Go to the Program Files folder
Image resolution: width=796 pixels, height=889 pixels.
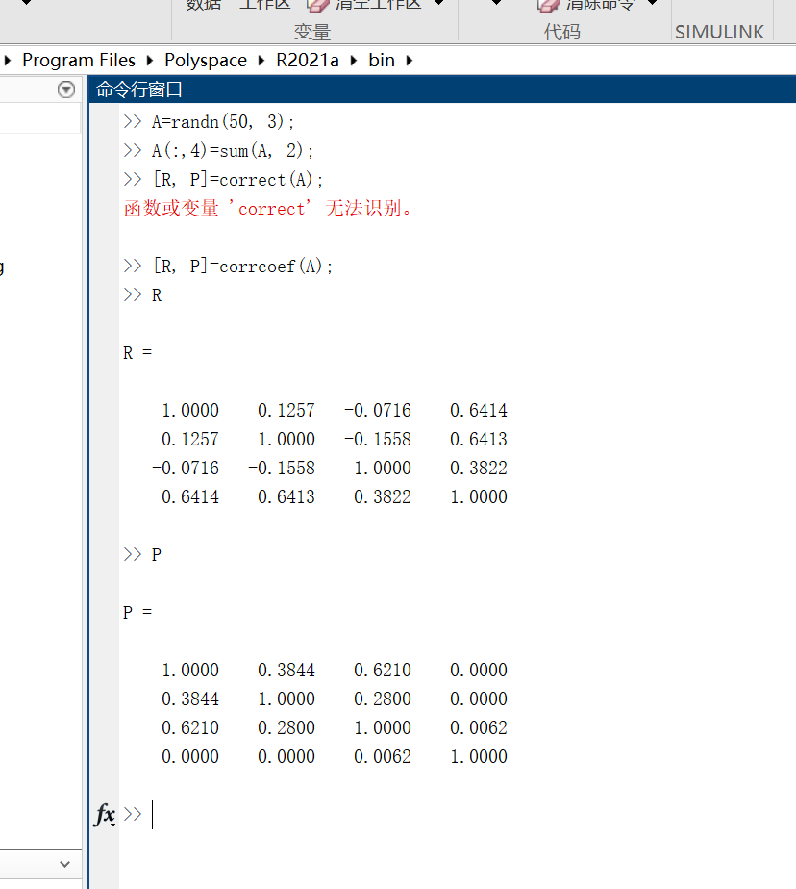[79, 60]
